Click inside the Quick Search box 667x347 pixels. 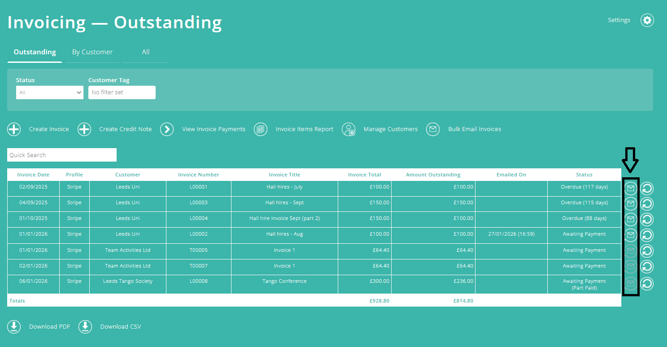click(61, 154)
